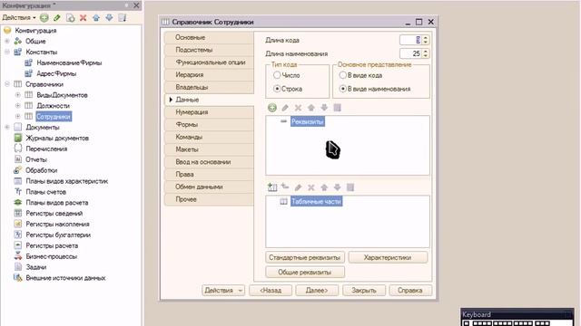Click the Общие реквизиты button

[x=305, y=272]
